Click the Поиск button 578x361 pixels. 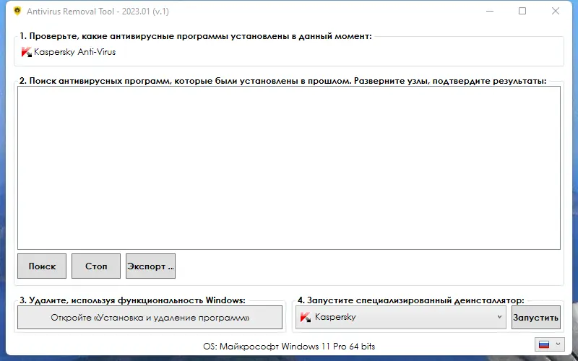coord(42,266)
